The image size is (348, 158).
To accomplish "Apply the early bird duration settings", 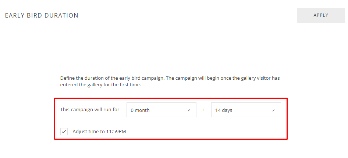I will click(321, 15).
